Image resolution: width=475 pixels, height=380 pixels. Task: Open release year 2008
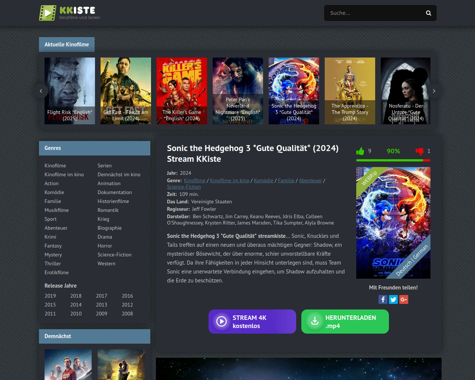click(x=127, y=314)
